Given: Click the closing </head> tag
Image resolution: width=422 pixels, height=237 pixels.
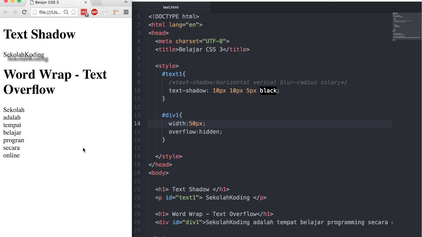Looking at the screenshot, I should coord(160,165).
